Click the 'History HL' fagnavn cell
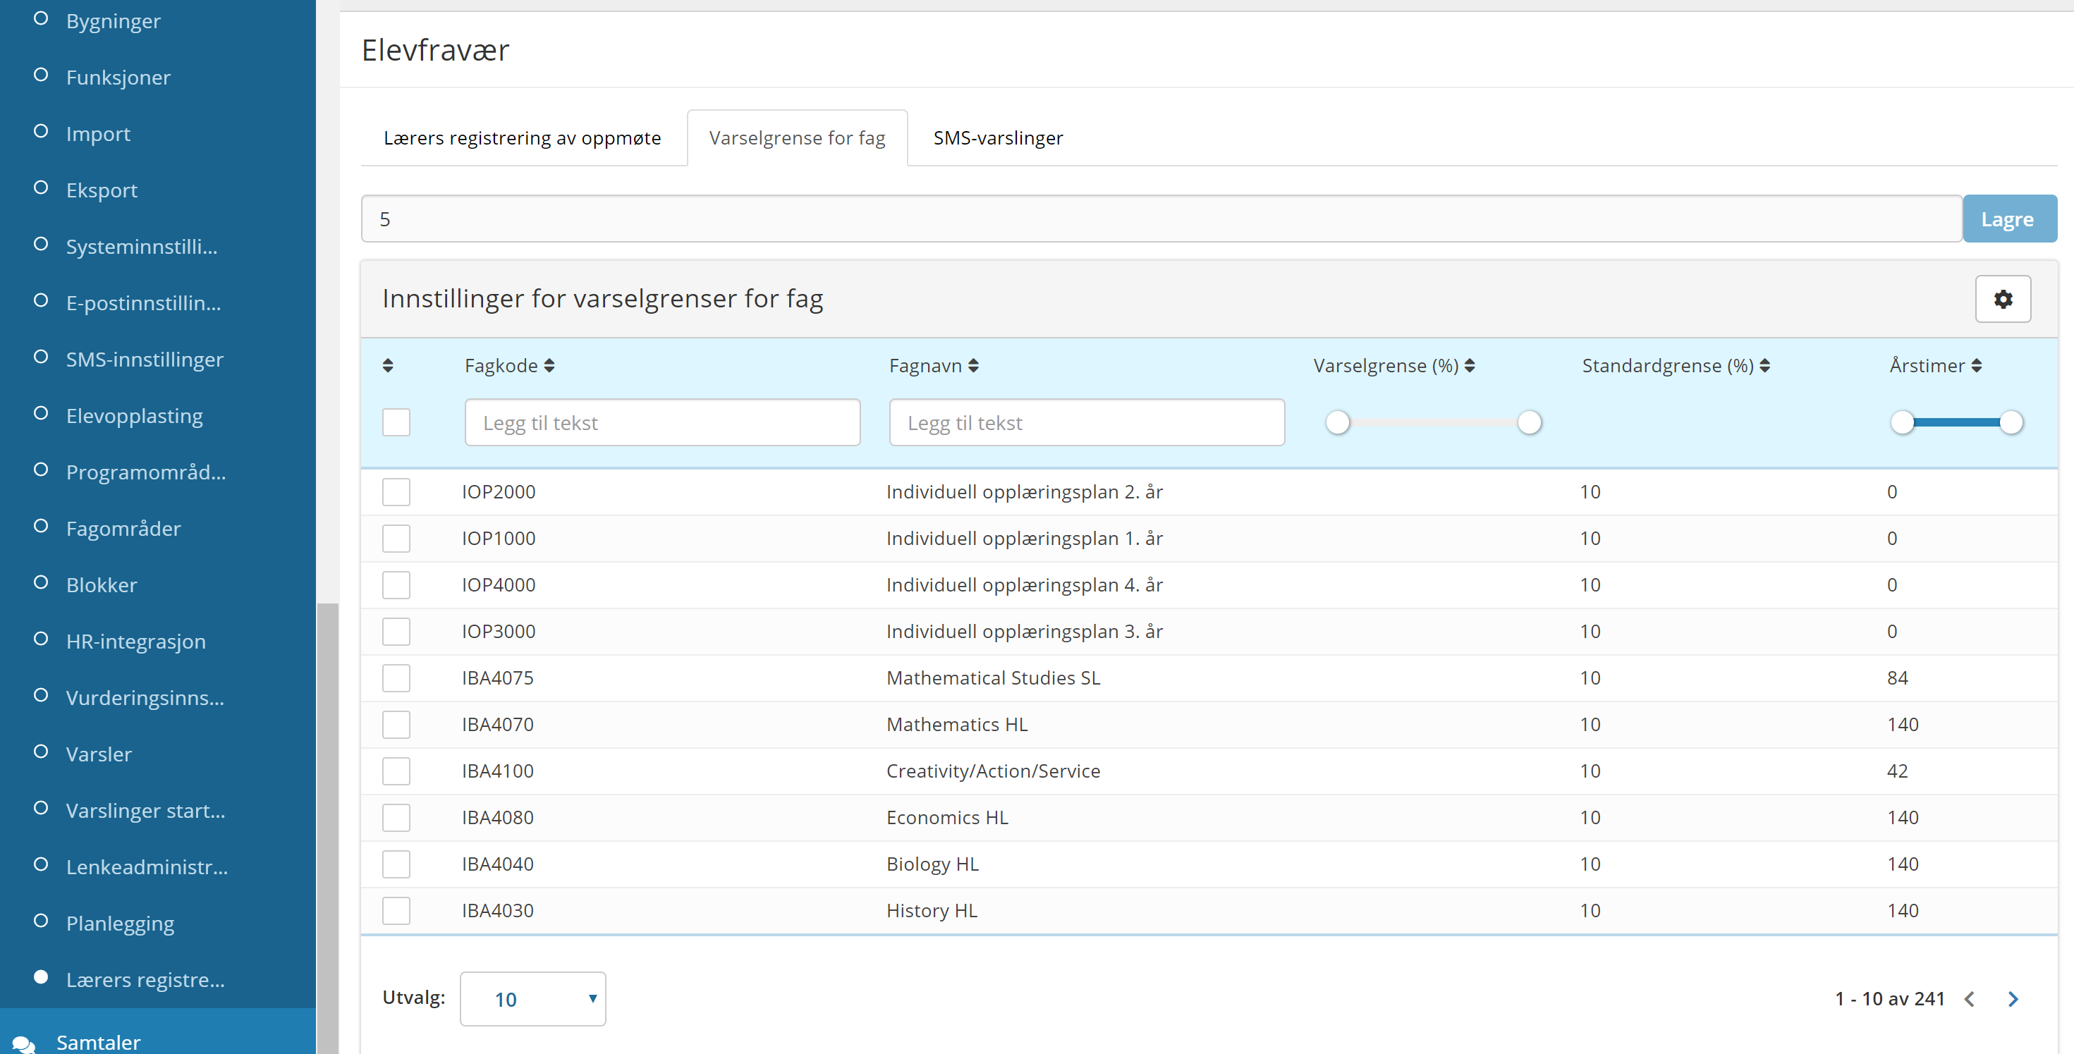 click(x=932, y=911)
